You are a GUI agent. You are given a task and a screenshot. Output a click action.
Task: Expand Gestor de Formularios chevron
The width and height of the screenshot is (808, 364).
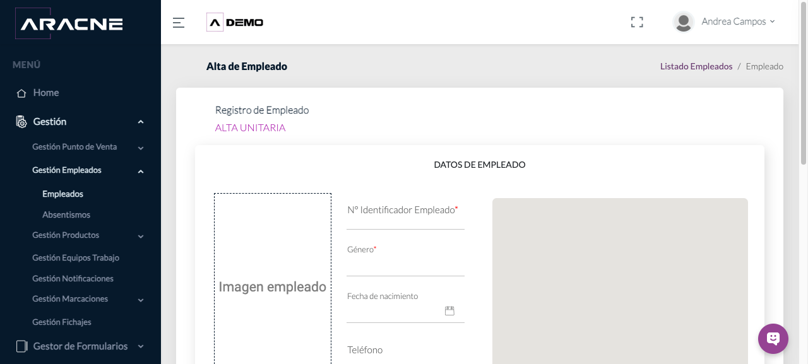point(141,346)
